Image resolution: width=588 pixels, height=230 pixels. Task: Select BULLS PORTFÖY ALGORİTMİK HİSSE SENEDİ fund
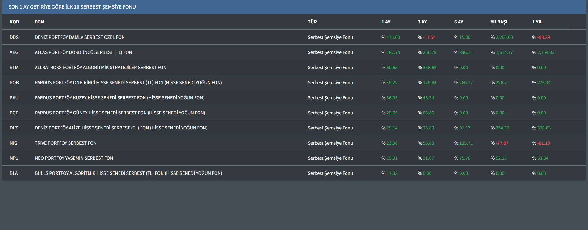coord(128,173)
